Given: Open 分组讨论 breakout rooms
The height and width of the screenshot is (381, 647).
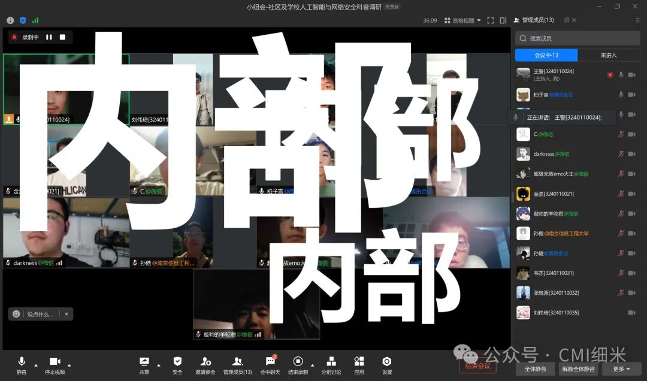Looking at the screenshot, I should 331,366.
